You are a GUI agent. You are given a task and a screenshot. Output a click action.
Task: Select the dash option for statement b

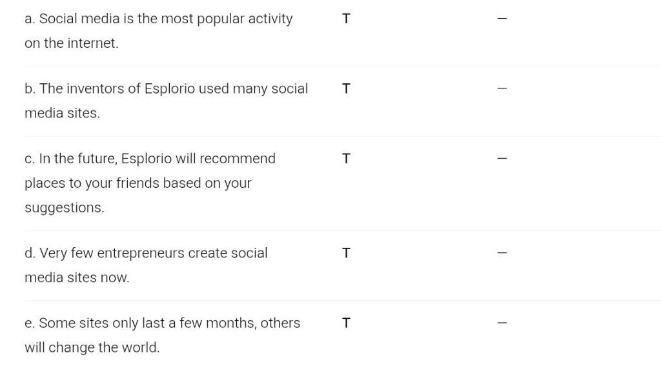[x=502, y=88]
